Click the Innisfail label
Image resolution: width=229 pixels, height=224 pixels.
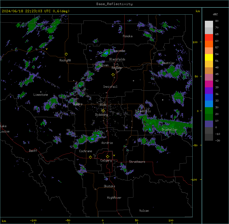tap(110, 87)
